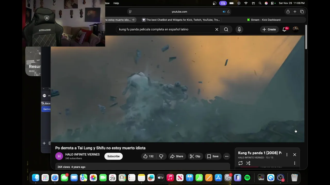Mute tab audio via address bar speaker
This screenshot has height=185, width=330.
pos(224,12)
